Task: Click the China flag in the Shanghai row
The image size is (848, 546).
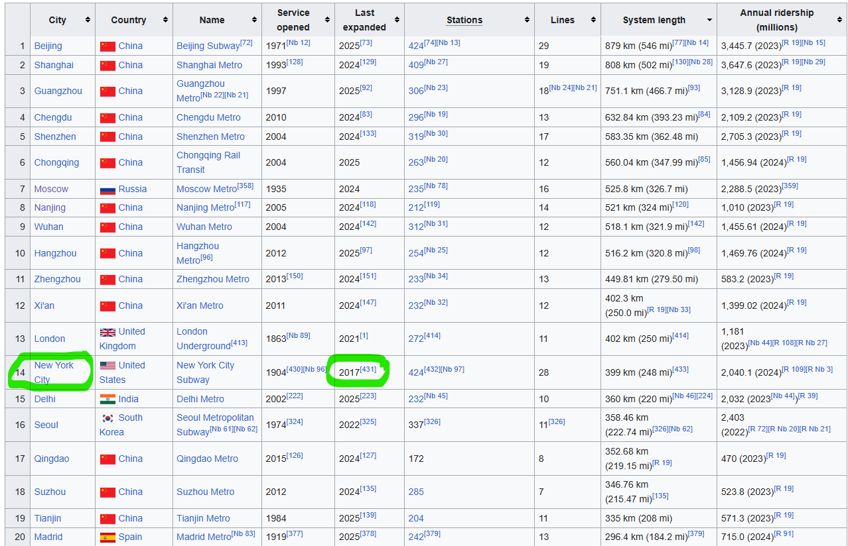Action: coord(107,66)
